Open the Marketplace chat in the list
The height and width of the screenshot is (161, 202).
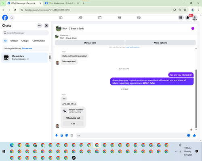24,58
